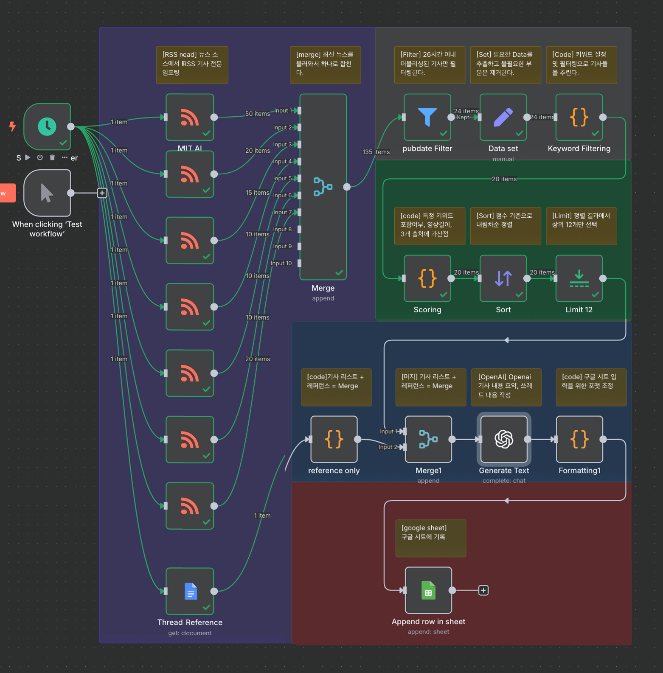Open the Thread Reference Google Docs node

pyautogui.click(x=190, y=591)
